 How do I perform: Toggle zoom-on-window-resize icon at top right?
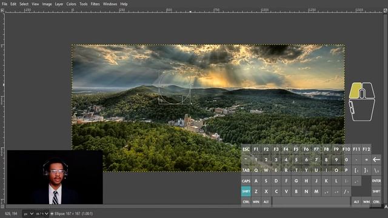click(386, 10)
